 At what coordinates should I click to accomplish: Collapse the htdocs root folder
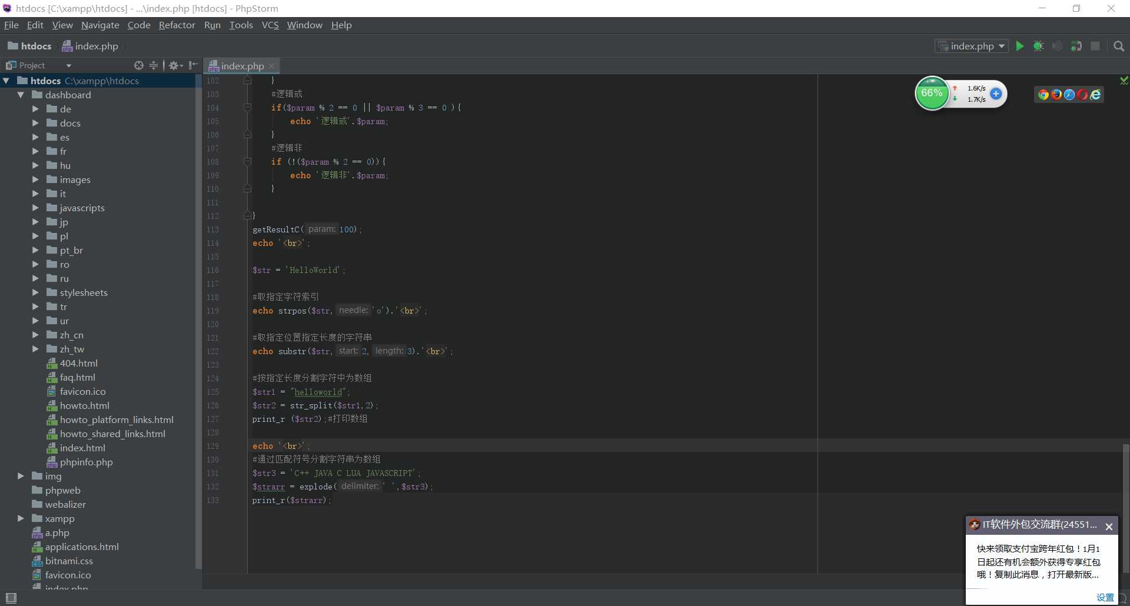click(6, 81)
